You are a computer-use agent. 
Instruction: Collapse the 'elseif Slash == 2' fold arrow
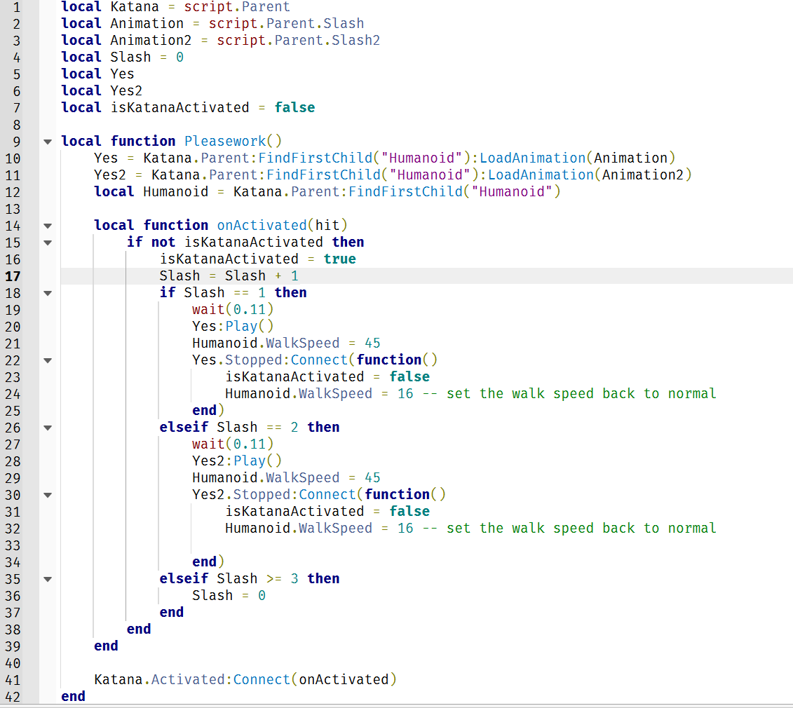point(48,428)
